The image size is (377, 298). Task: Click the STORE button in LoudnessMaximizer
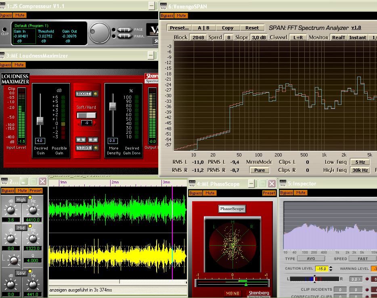coord(84,148)
